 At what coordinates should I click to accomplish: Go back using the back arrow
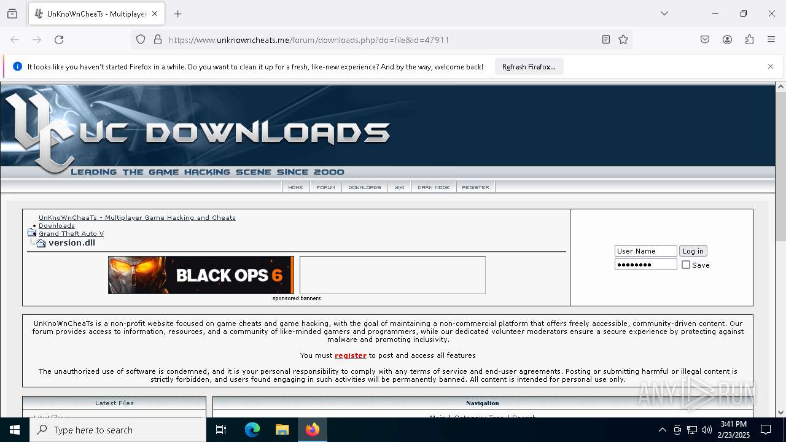[15, 40]
